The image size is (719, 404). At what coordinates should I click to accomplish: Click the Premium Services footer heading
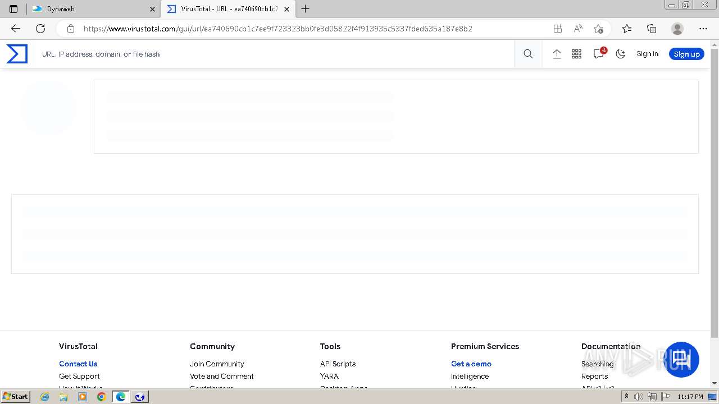(485, 346)
